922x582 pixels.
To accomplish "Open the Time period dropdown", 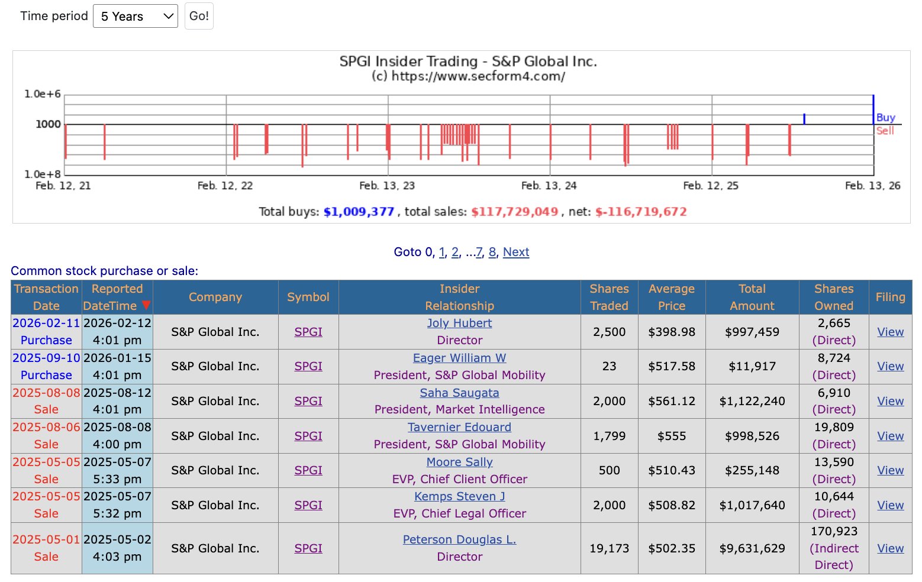I will (136, 16).
